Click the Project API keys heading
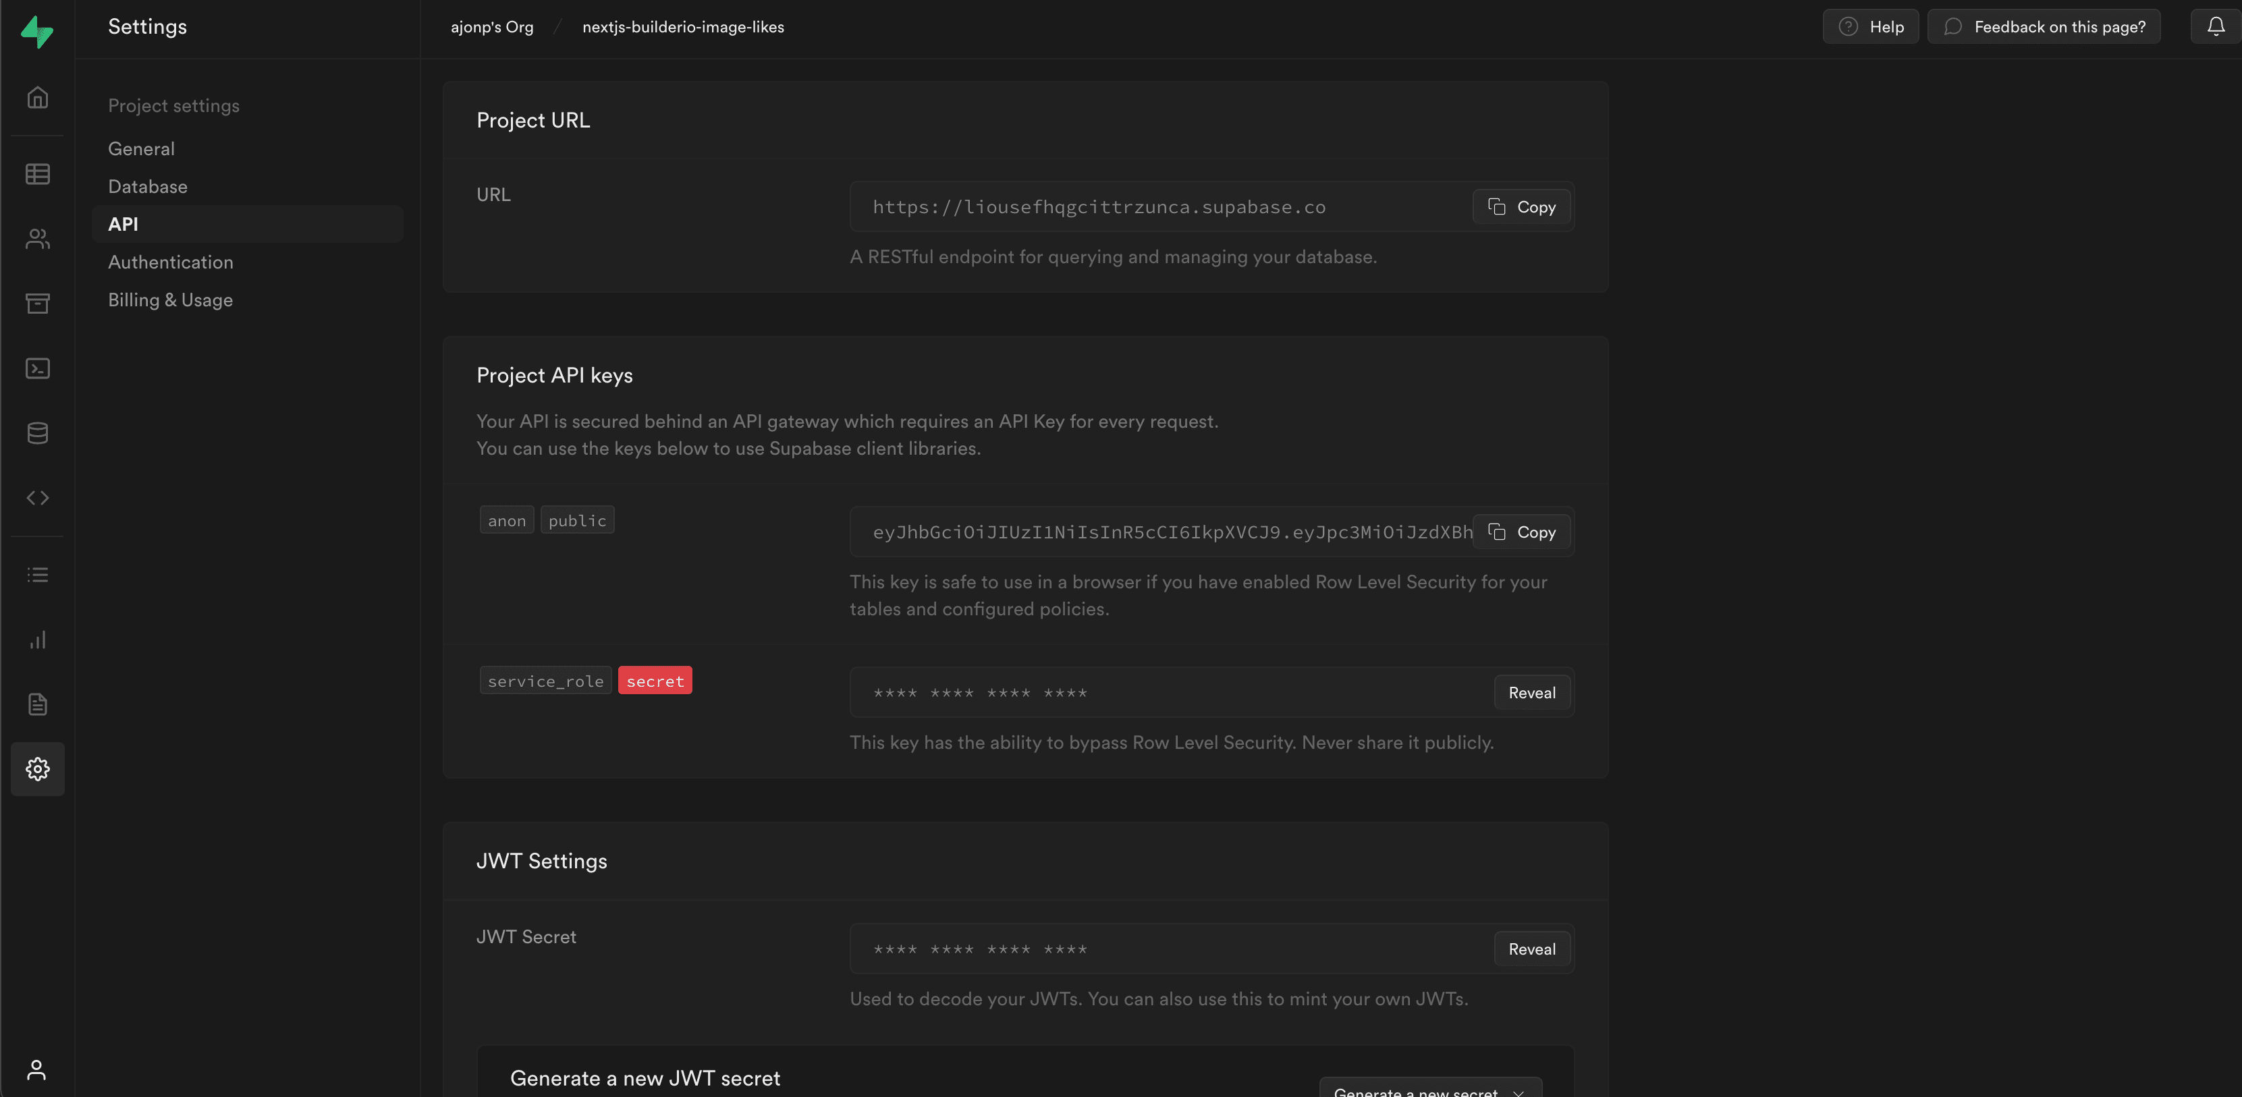This screenshot has width=2242, height=1097. click(x=554, y=375)
